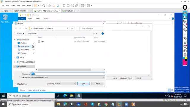
Task: Click the clipboard icon in annotation toolbar
Action: click(x=185, y=55)
